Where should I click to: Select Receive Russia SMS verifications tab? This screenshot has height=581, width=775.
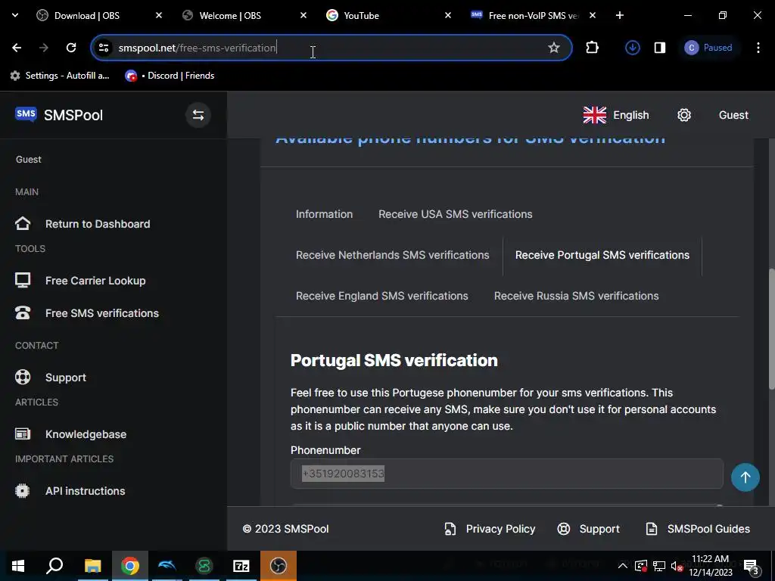click(576, 296)
